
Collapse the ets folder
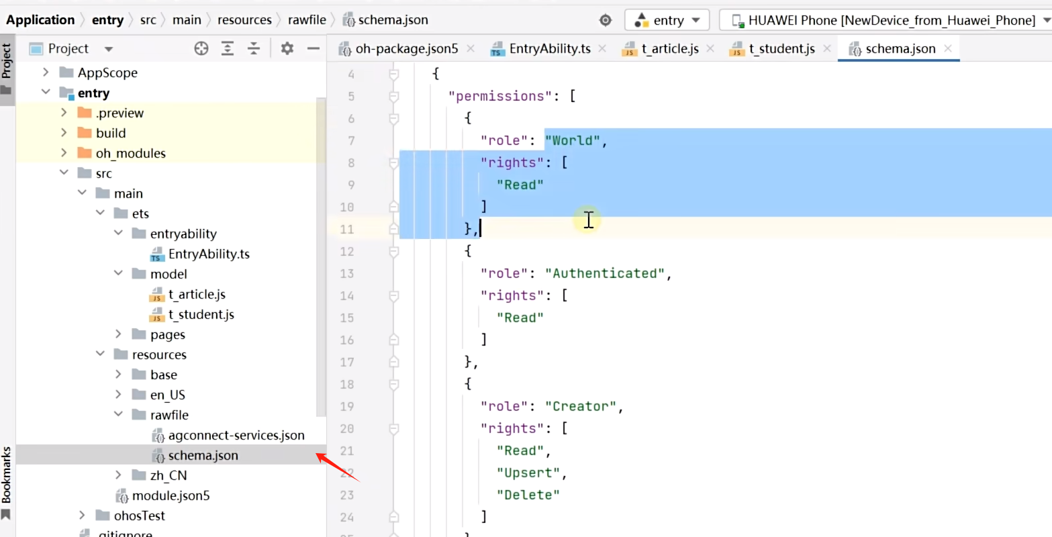click(x=100, y=213)
